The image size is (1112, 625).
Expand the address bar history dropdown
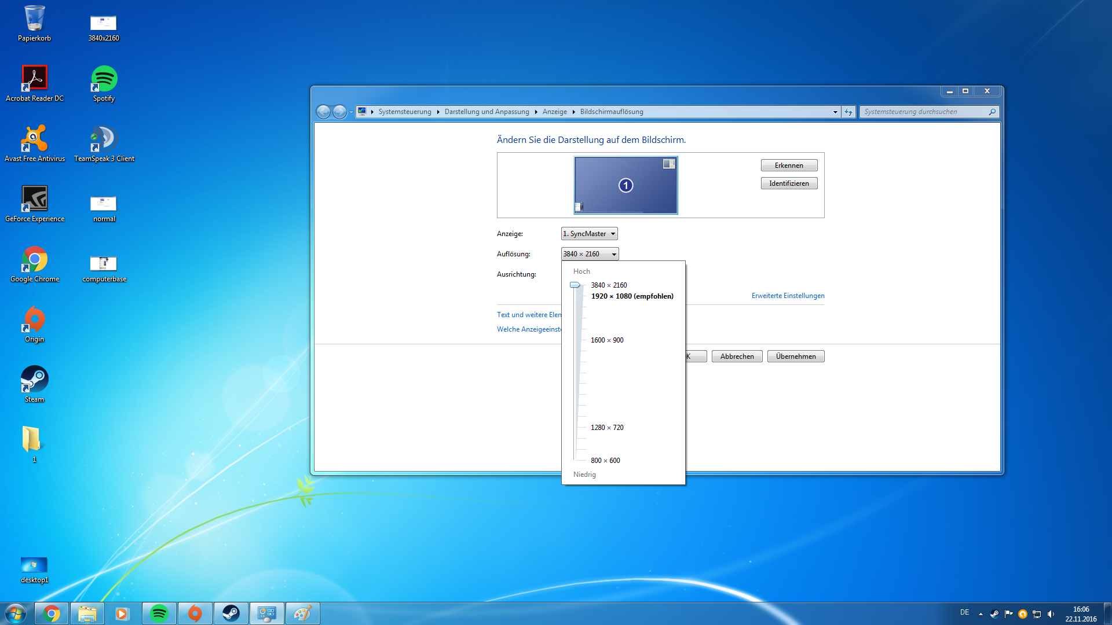[x=835, y=112]
